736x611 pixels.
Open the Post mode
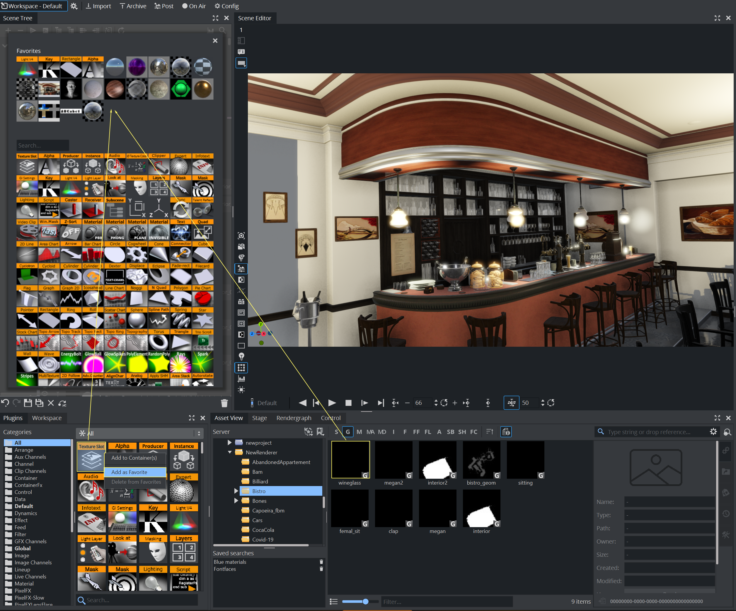click(164, 6)
